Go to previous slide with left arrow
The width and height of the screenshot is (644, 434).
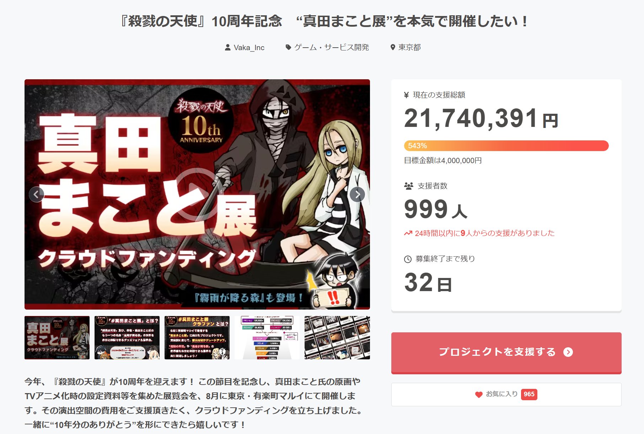[x=36, y=194]
